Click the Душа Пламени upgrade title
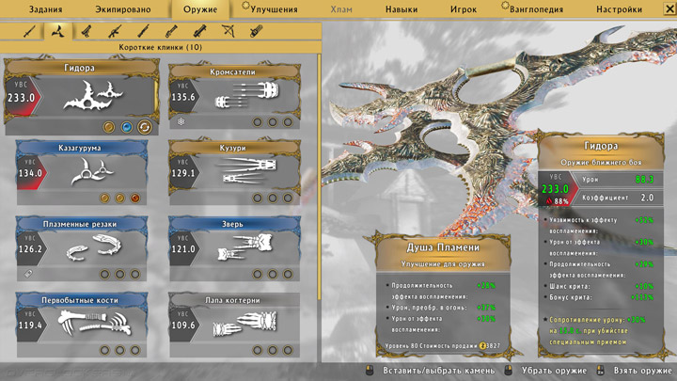Viewport: 677px width, 381px height. (x=443, y=247)
